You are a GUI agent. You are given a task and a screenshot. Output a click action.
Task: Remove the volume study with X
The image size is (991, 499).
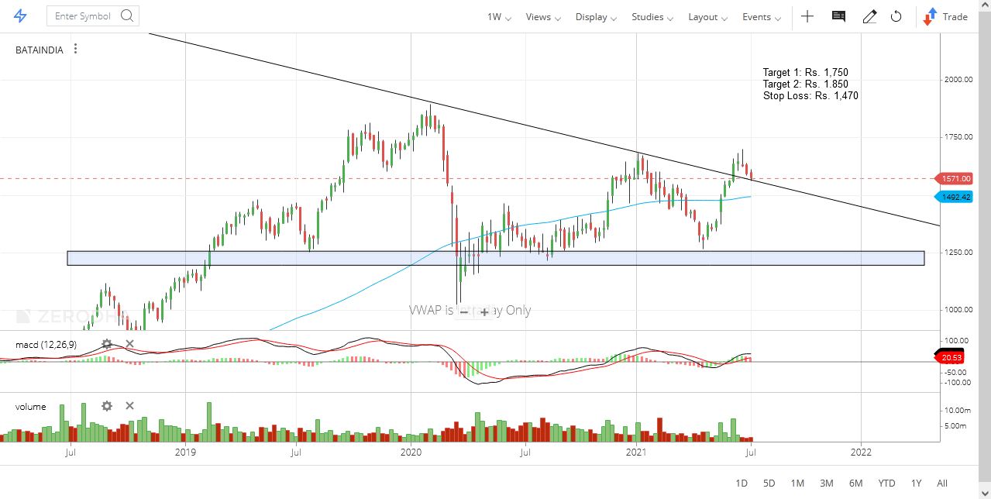click(x=129, y=406)
